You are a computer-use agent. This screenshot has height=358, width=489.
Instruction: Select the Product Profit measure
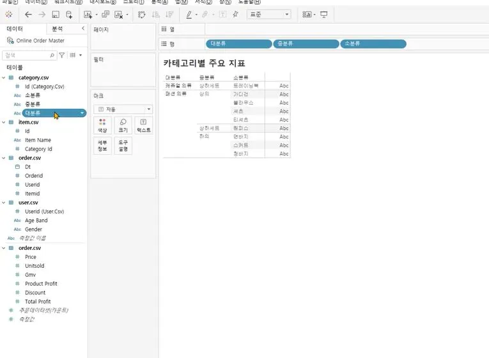pos(41,284)
